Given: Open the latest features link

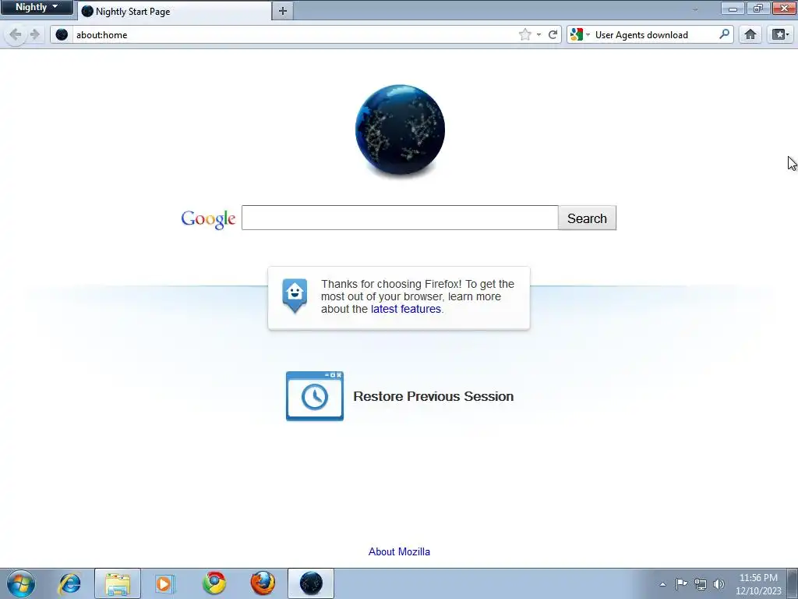Looking at the screenshot, I should [x=405, y=309].
